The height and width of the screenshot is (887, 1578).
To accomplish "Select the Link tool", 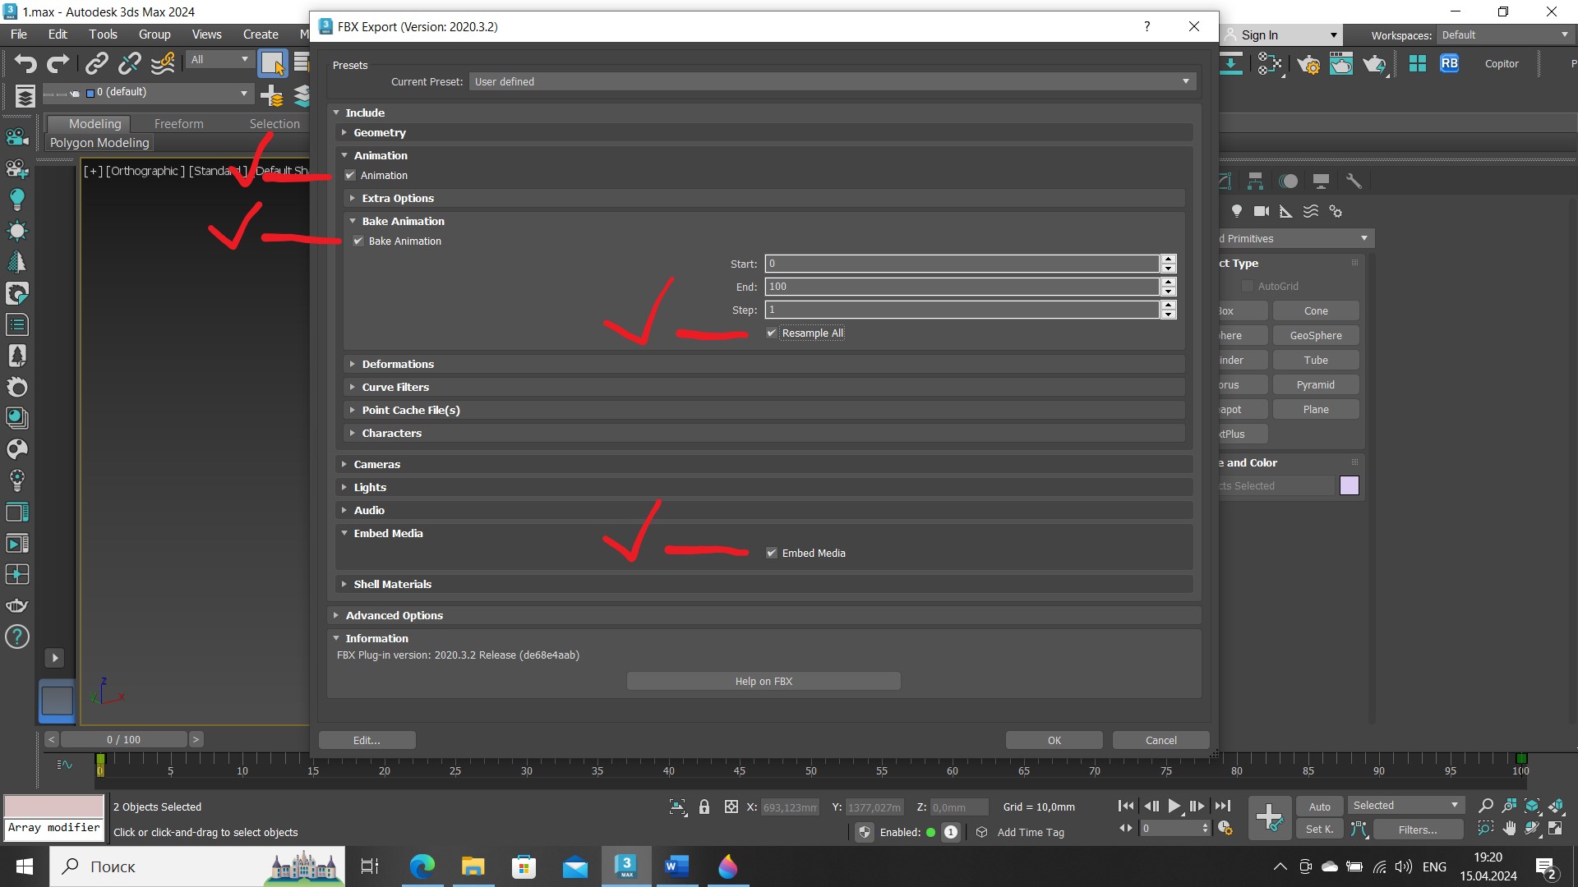I will pyautogui.click(x=97, y=63).
